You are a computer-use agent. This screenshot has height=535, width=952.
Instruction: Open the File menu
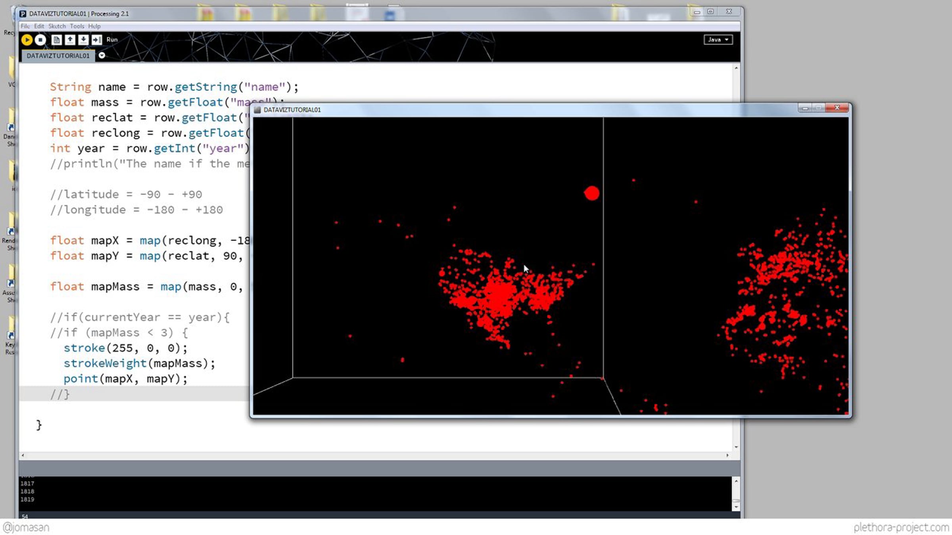25,26
